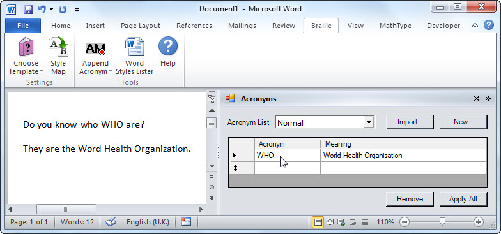Minimize the ribbon with the caret icon
Image resolution: width=501 pixels, height=234 pixels.
pos(475,26)
